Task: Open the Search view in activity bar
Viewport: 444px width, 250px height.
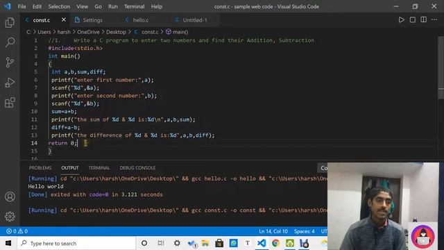Action: pos(10,42)
